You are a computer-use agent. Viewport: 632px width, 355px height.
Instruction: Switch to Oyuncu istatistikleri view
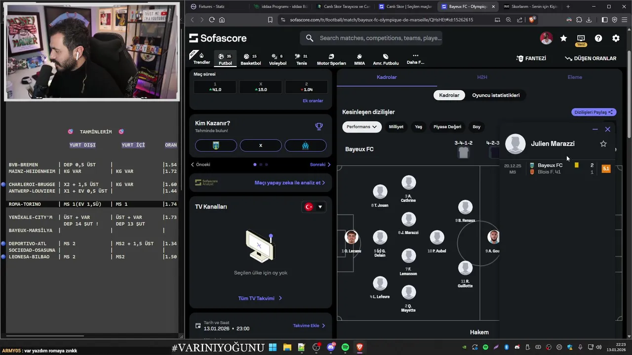[x=496, y=95]
